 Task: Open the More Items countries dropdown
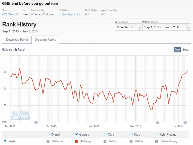click(128, 27)
